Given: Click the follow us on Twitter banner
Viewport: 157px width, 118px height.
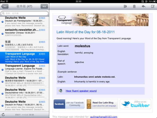Looking at the screenshot, I should click(135, 104).
